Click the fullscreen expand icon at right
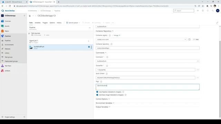Viewport: 221px width, 124px height. (217, 23)
